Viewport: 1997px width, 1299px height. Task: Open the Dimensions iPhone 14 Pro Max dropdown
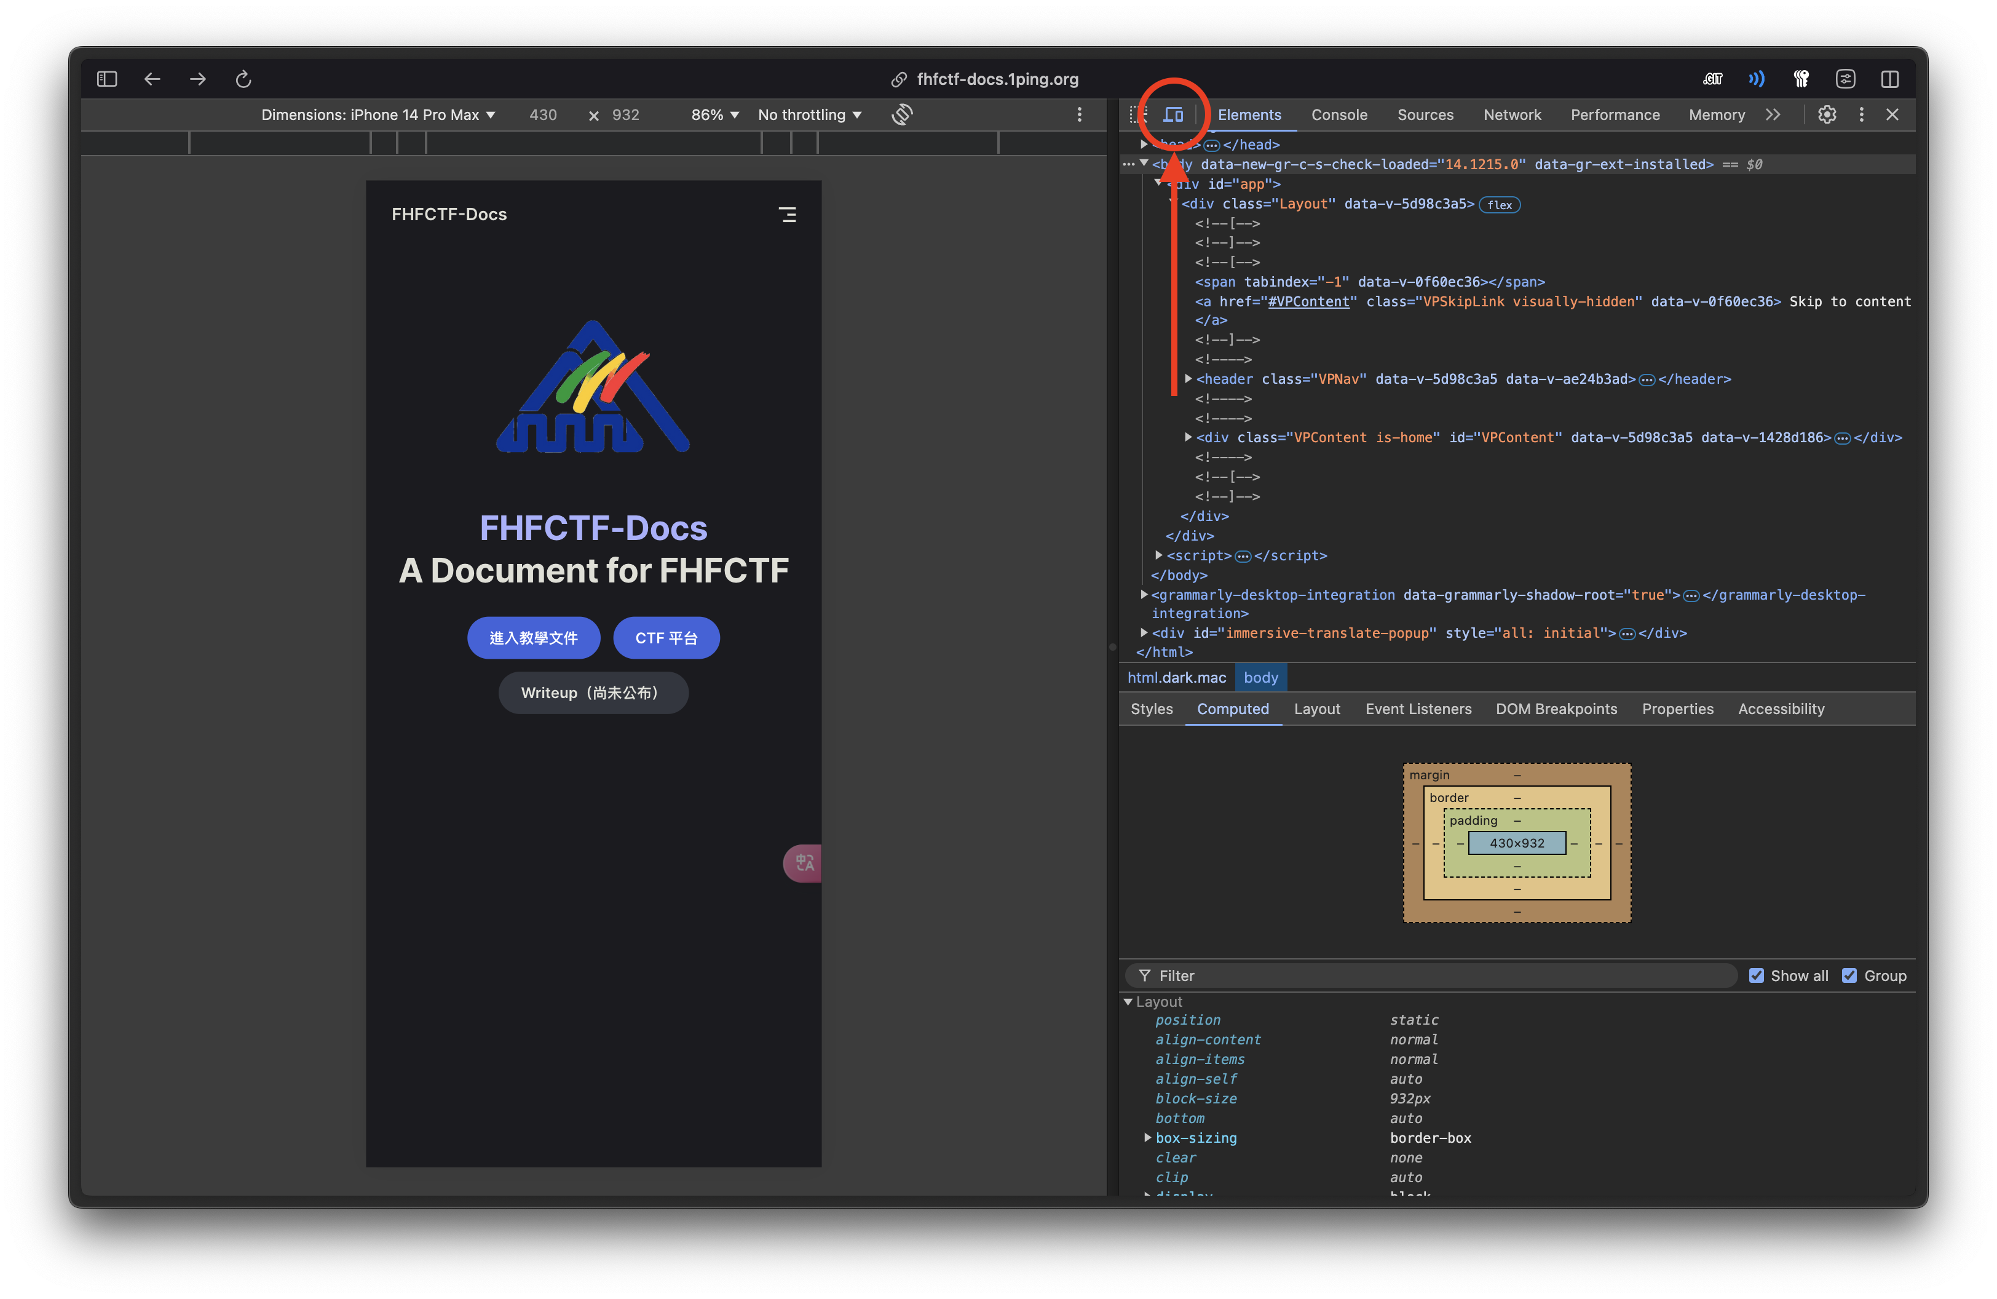[x=378, y=115]
